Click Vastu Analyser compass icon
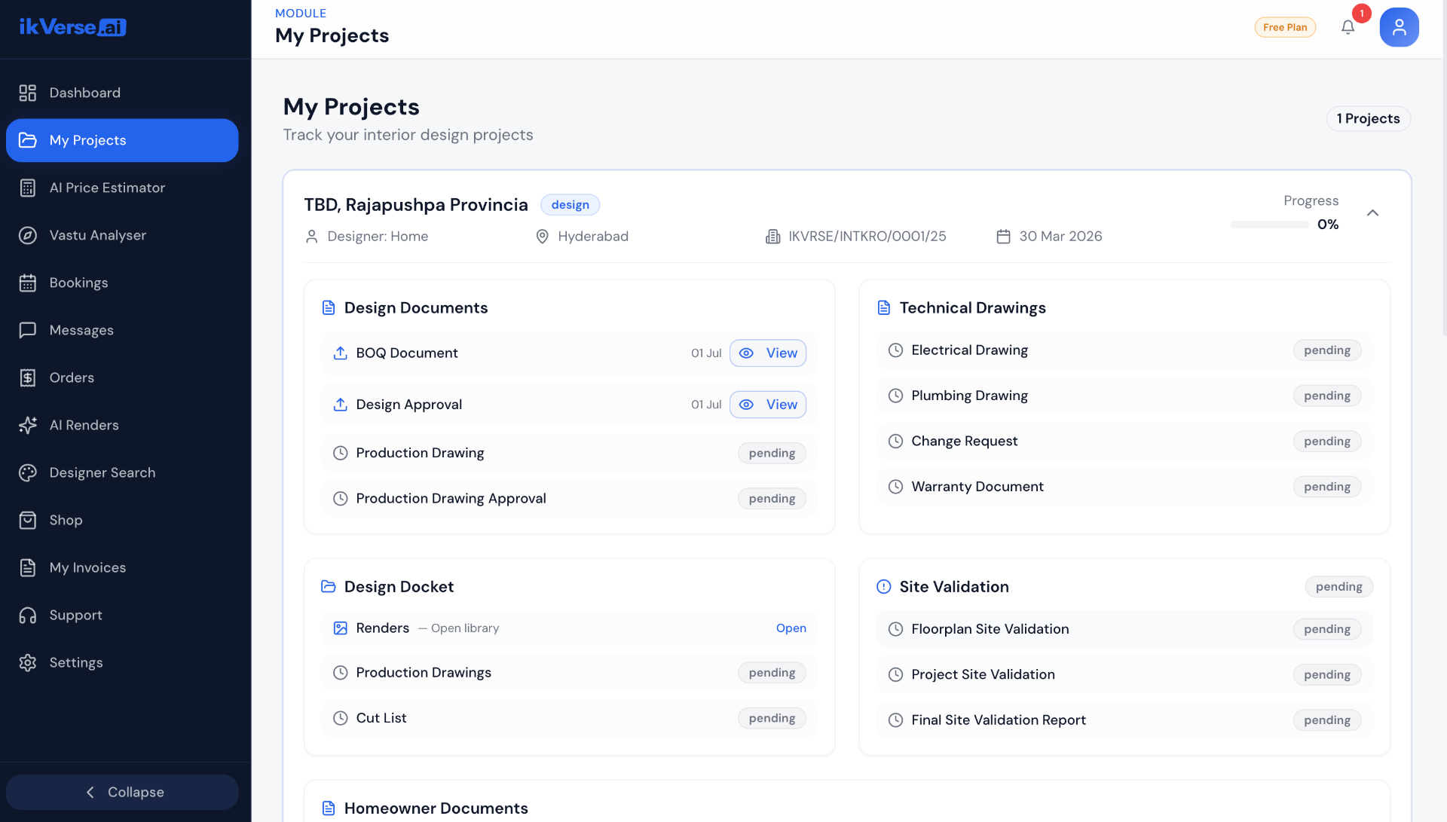Screen dimensions: 1447x822 click(28, 235)
